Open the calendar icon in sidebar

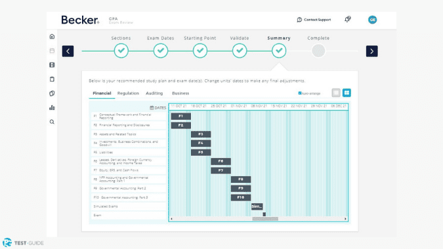(x=52, y=50)
